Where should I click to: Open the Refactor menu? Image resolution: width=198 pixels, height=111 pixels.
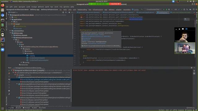coord(41,7)
